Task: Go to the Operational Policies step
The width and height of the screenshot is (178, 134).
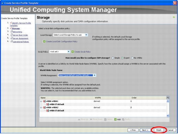Action: (x=21, y=42)
